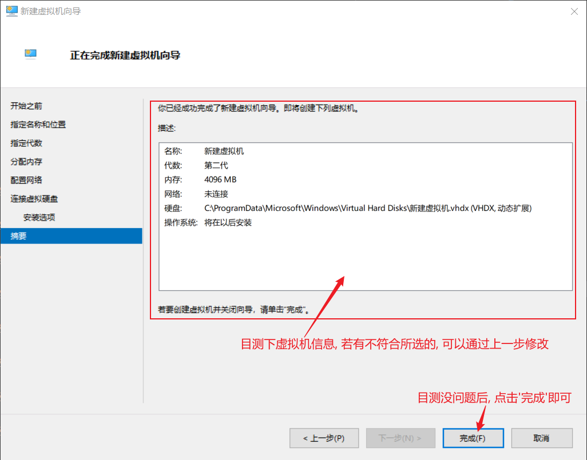Select the 指定代数 step in the sidebar

pos(26,143)
